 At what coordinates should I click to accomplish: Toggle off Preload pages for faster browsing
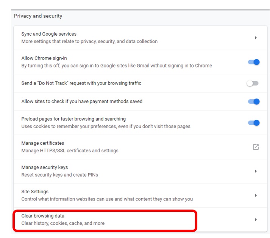tap(254, 123)
